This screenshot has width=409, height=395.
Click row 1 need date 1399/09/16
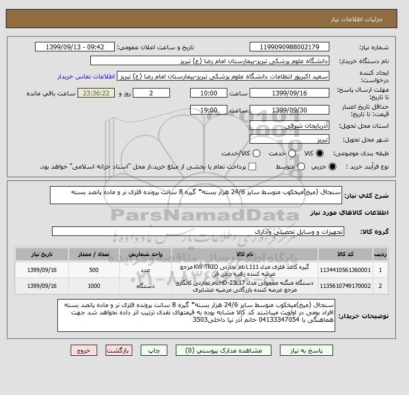42,270
